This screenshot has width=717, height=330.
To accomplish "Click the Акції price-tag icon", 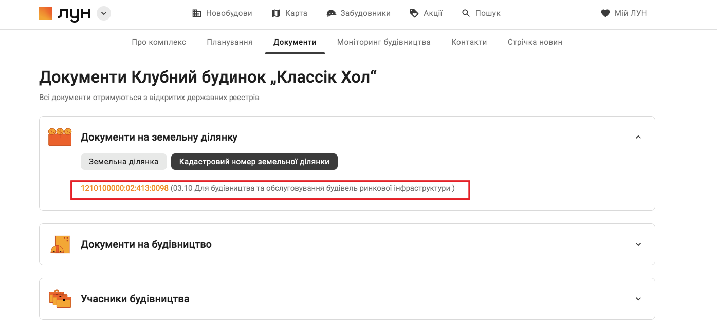I will pos(413,13).
